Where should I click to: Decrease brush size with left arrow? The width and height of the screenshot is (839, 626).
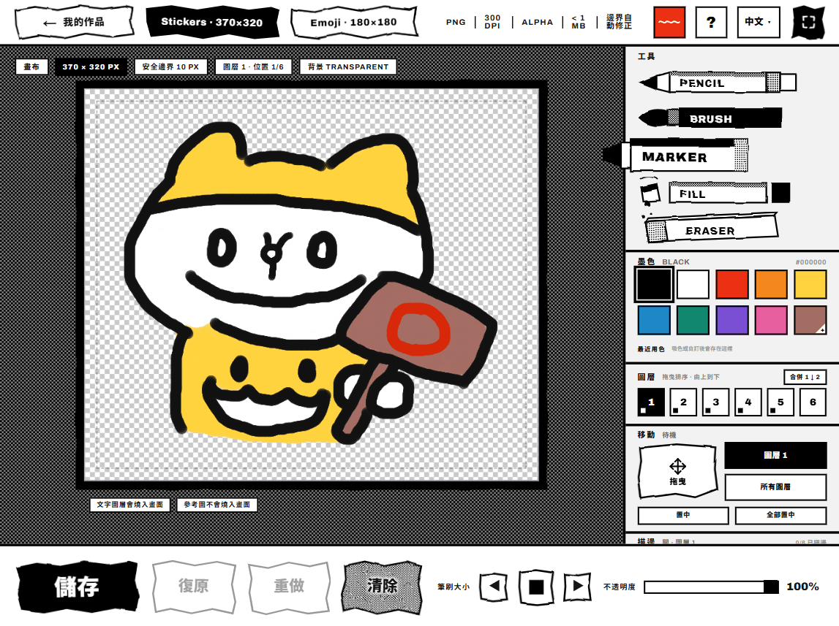tap(494, 587)
